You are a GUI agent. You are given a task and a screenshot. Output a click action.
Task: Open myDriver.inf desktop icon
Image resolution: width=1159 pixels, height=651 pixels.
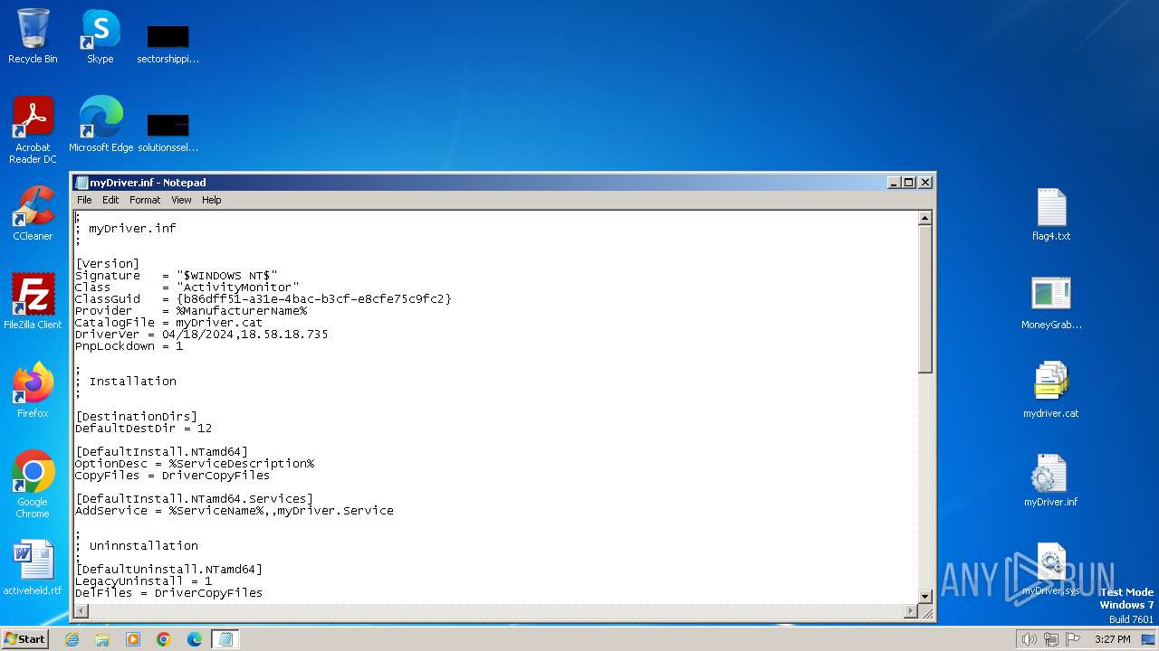1051,479
